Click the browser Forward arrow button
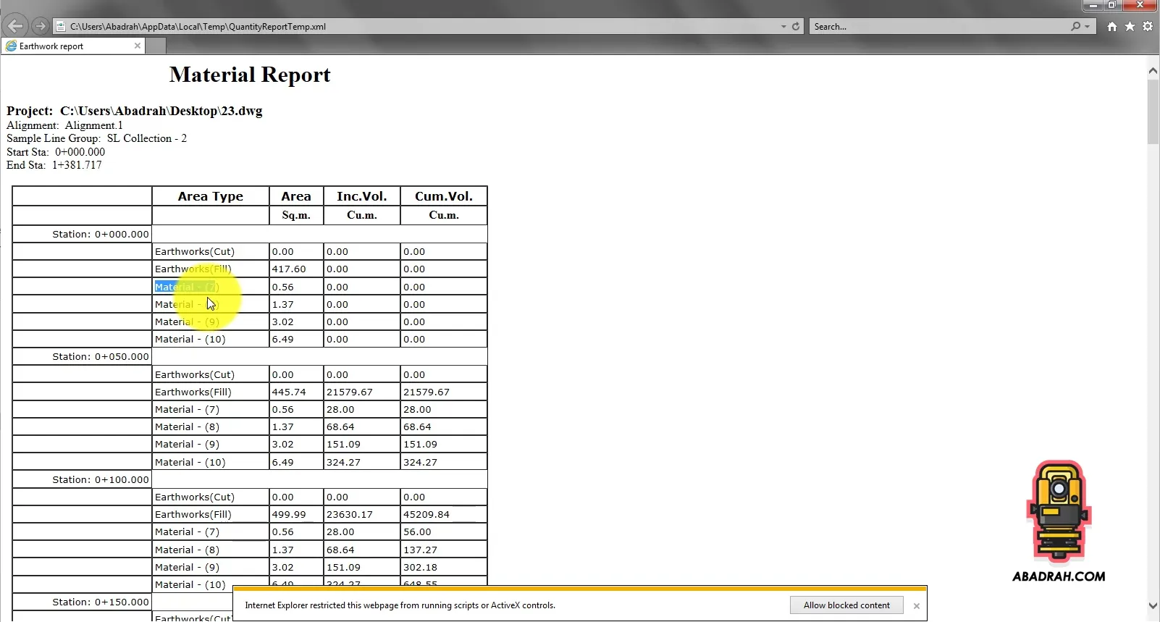 41,26
